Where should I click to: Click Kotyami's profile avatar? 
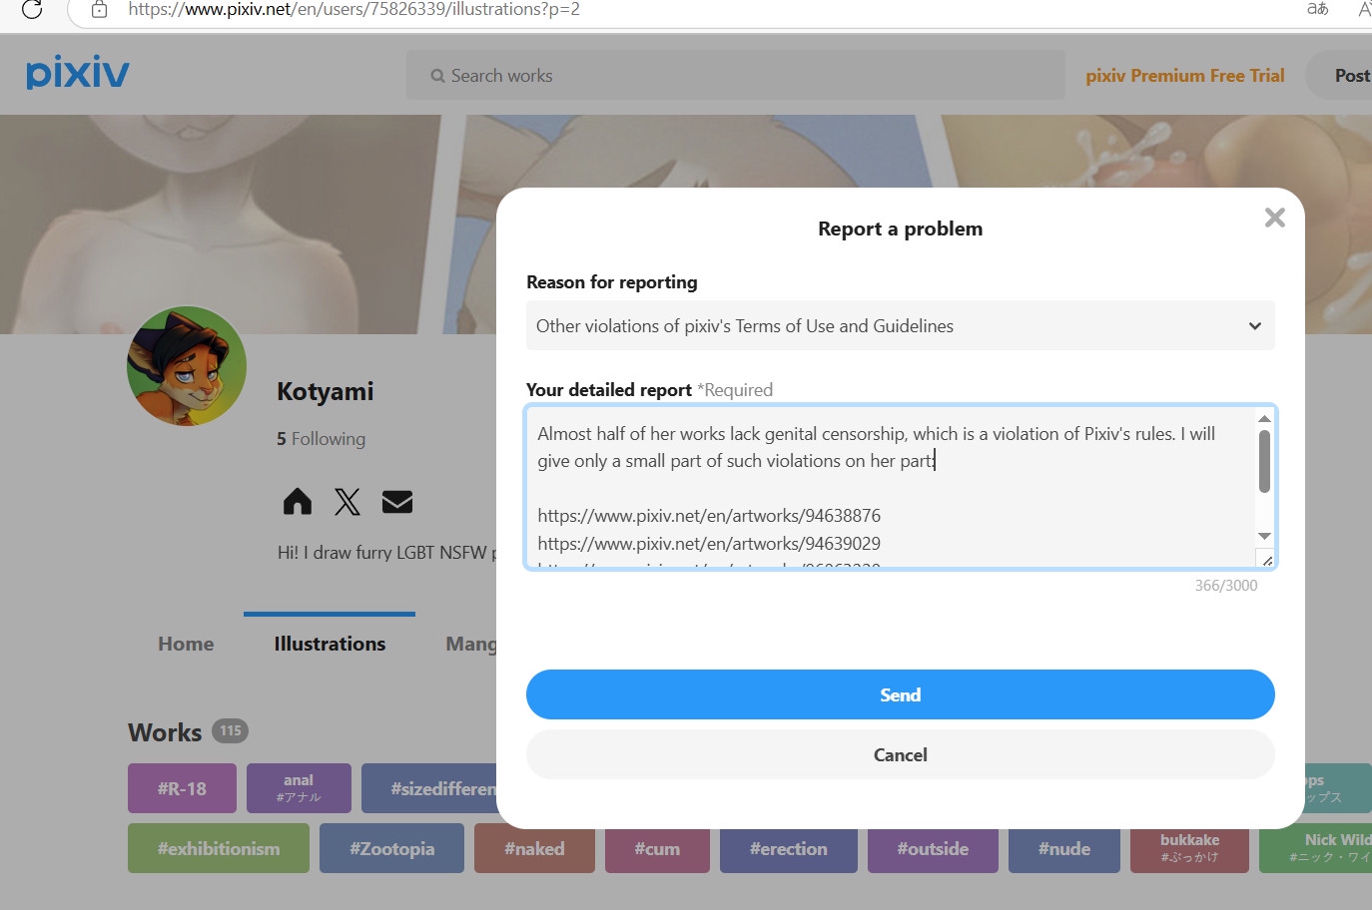187,366
